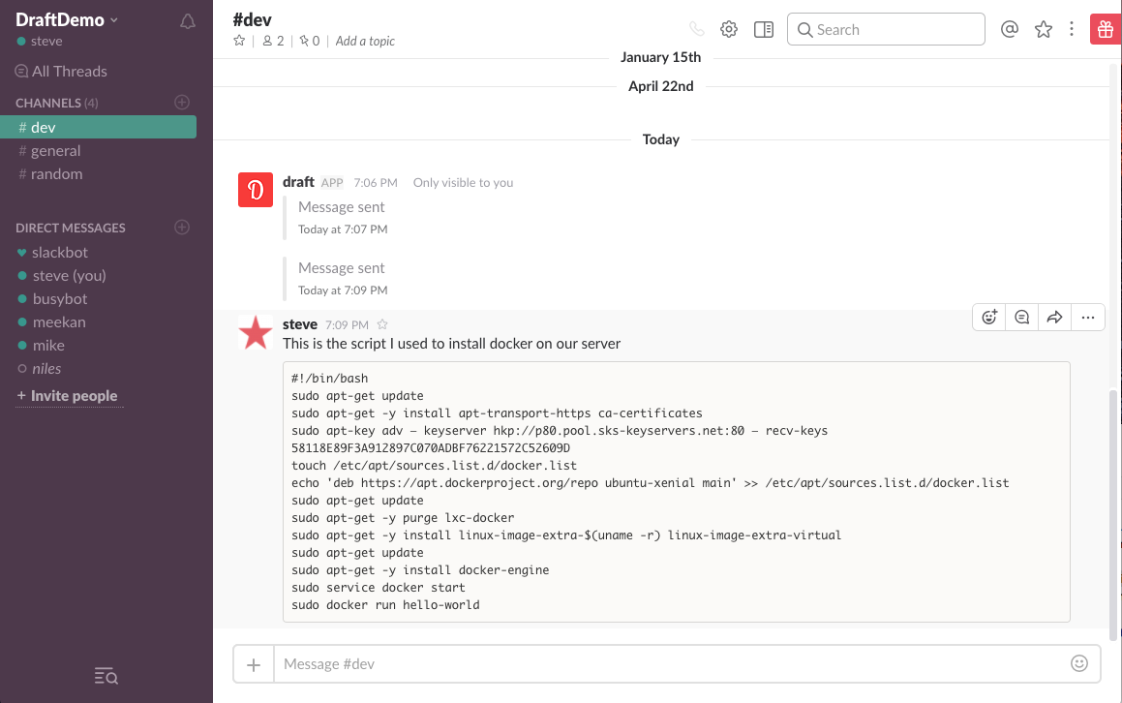Show mentions and activity (@) icon
Viewport: 1122px width, 703px height.
tap(1009, 29)
